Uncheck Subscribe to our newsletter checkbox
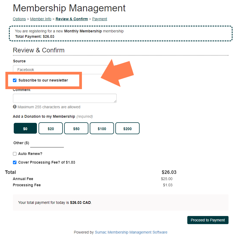242x243 pixels. coord(15,80)
